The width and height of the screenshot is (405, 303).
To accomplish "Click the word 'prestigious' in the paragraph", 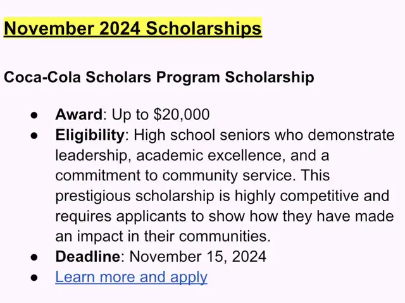I will [x=93, y=196].
